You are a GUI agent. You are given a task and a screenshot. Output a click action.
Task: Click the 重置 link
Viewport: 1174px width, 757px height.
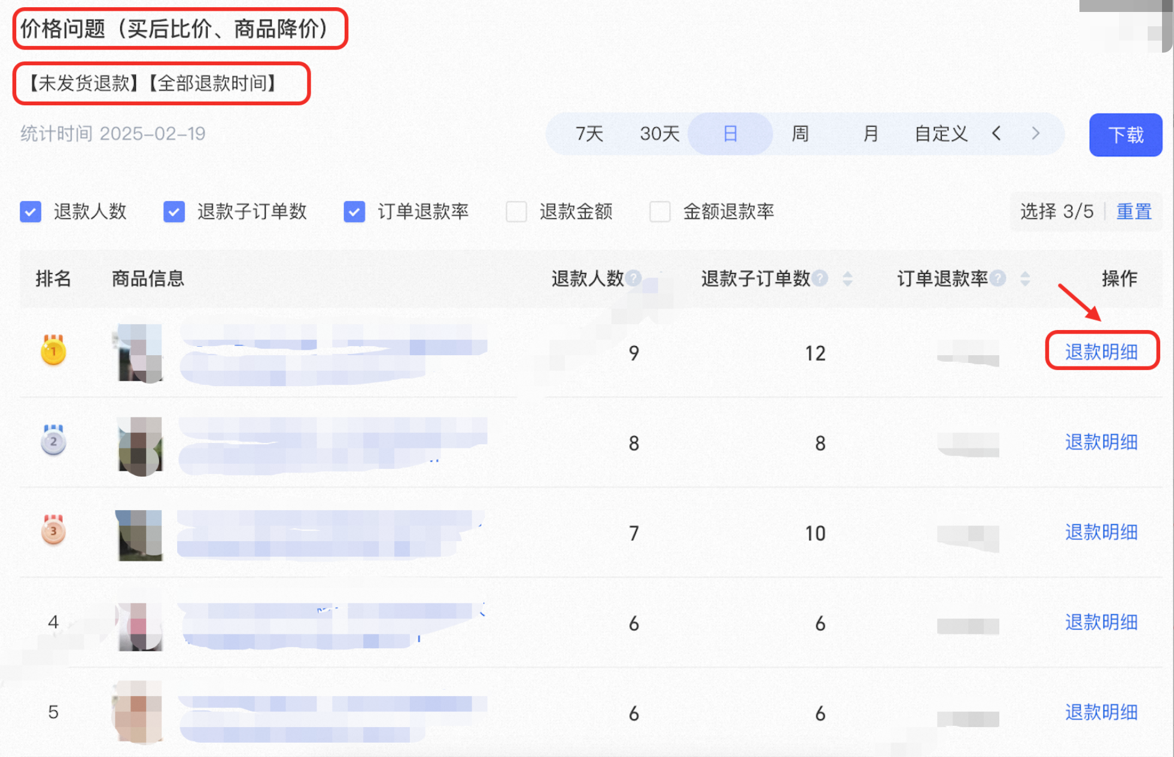(x=1134, y=212)
